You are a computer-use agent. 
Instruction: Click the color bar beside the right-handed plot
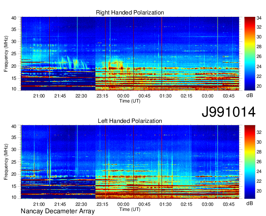pyautogui.click(x=250, y=54)
